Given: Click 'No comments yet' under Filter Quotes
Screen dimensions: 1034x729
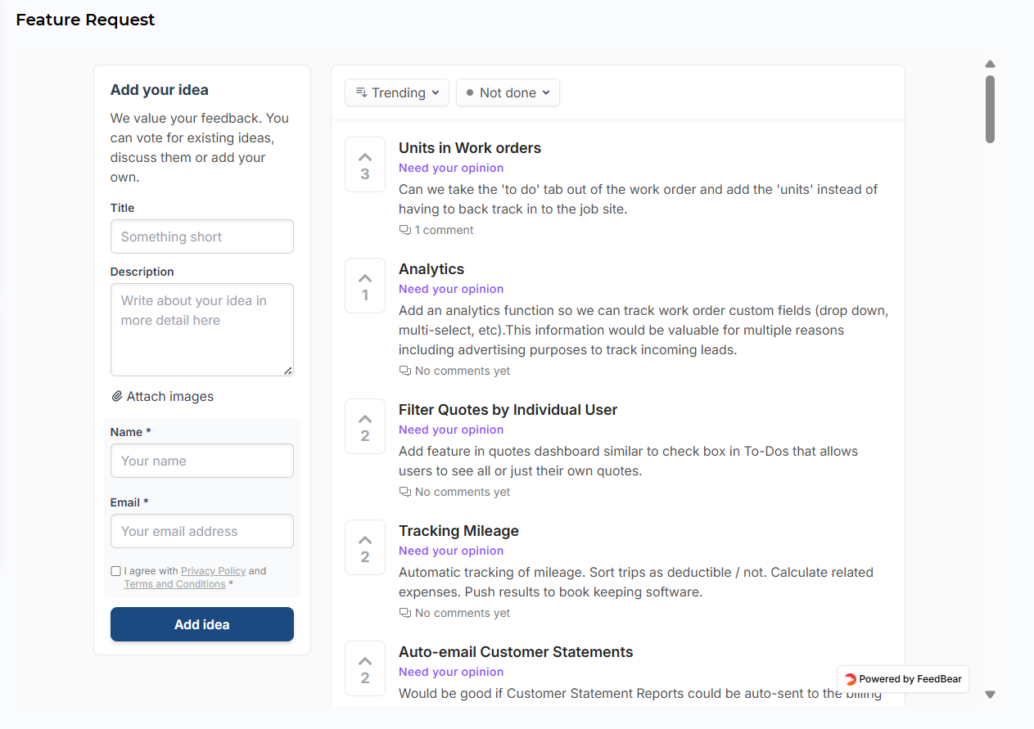Looking at the screenshot, I should point(463,493).
